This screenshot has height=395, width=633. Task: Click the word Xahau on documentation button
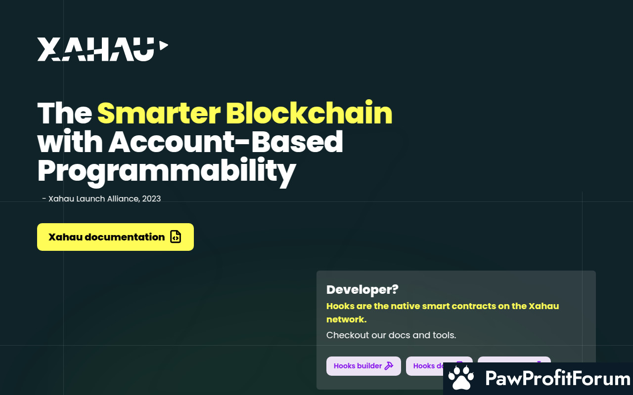click(x=65, y=237)
